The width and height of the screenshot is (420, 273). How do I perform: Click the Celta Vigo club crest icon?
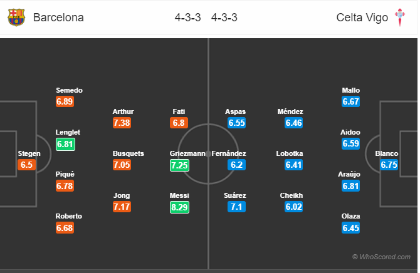click(x=400, y=18)
